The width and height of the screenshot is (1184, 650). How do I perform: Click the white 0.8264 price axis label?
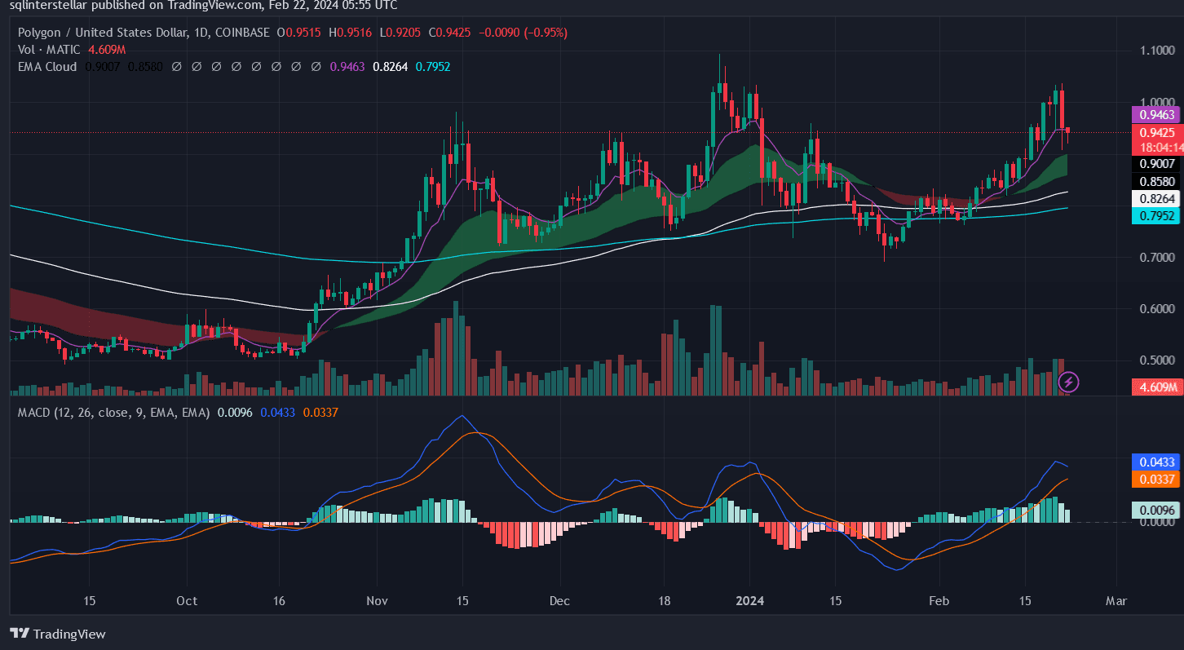click(1157, 198)
